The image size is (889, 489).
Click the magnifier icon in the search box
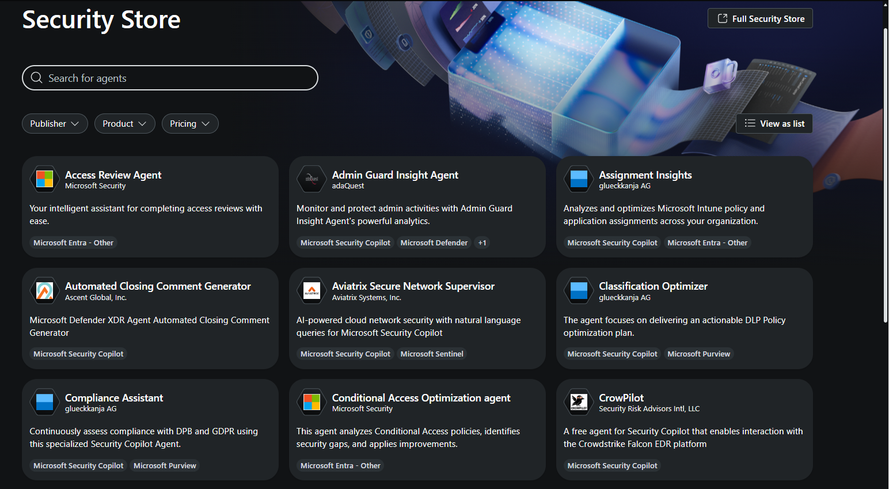coord(36,78)
